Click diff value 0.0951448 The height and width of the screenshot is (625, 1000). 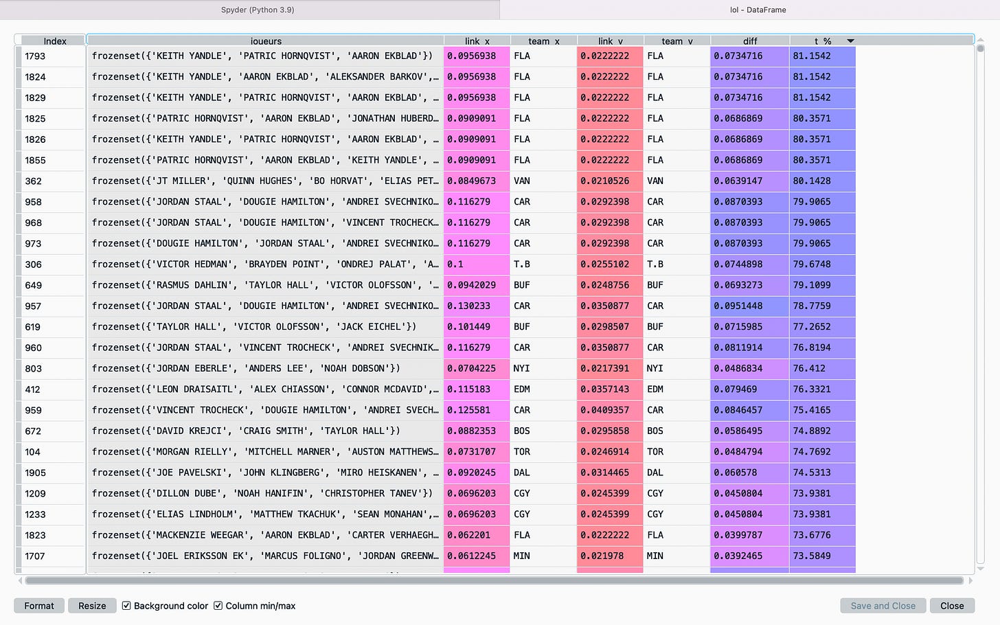(x=750, y=306)
